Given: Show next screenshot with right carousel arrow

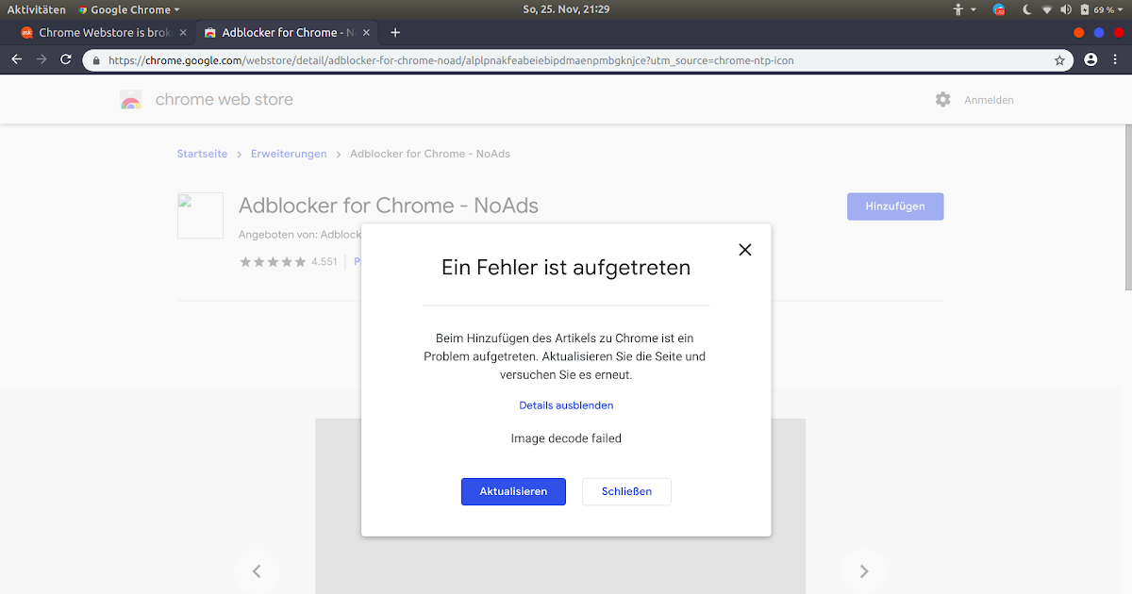Looking at the screenshot, I should tap(864, 571).
